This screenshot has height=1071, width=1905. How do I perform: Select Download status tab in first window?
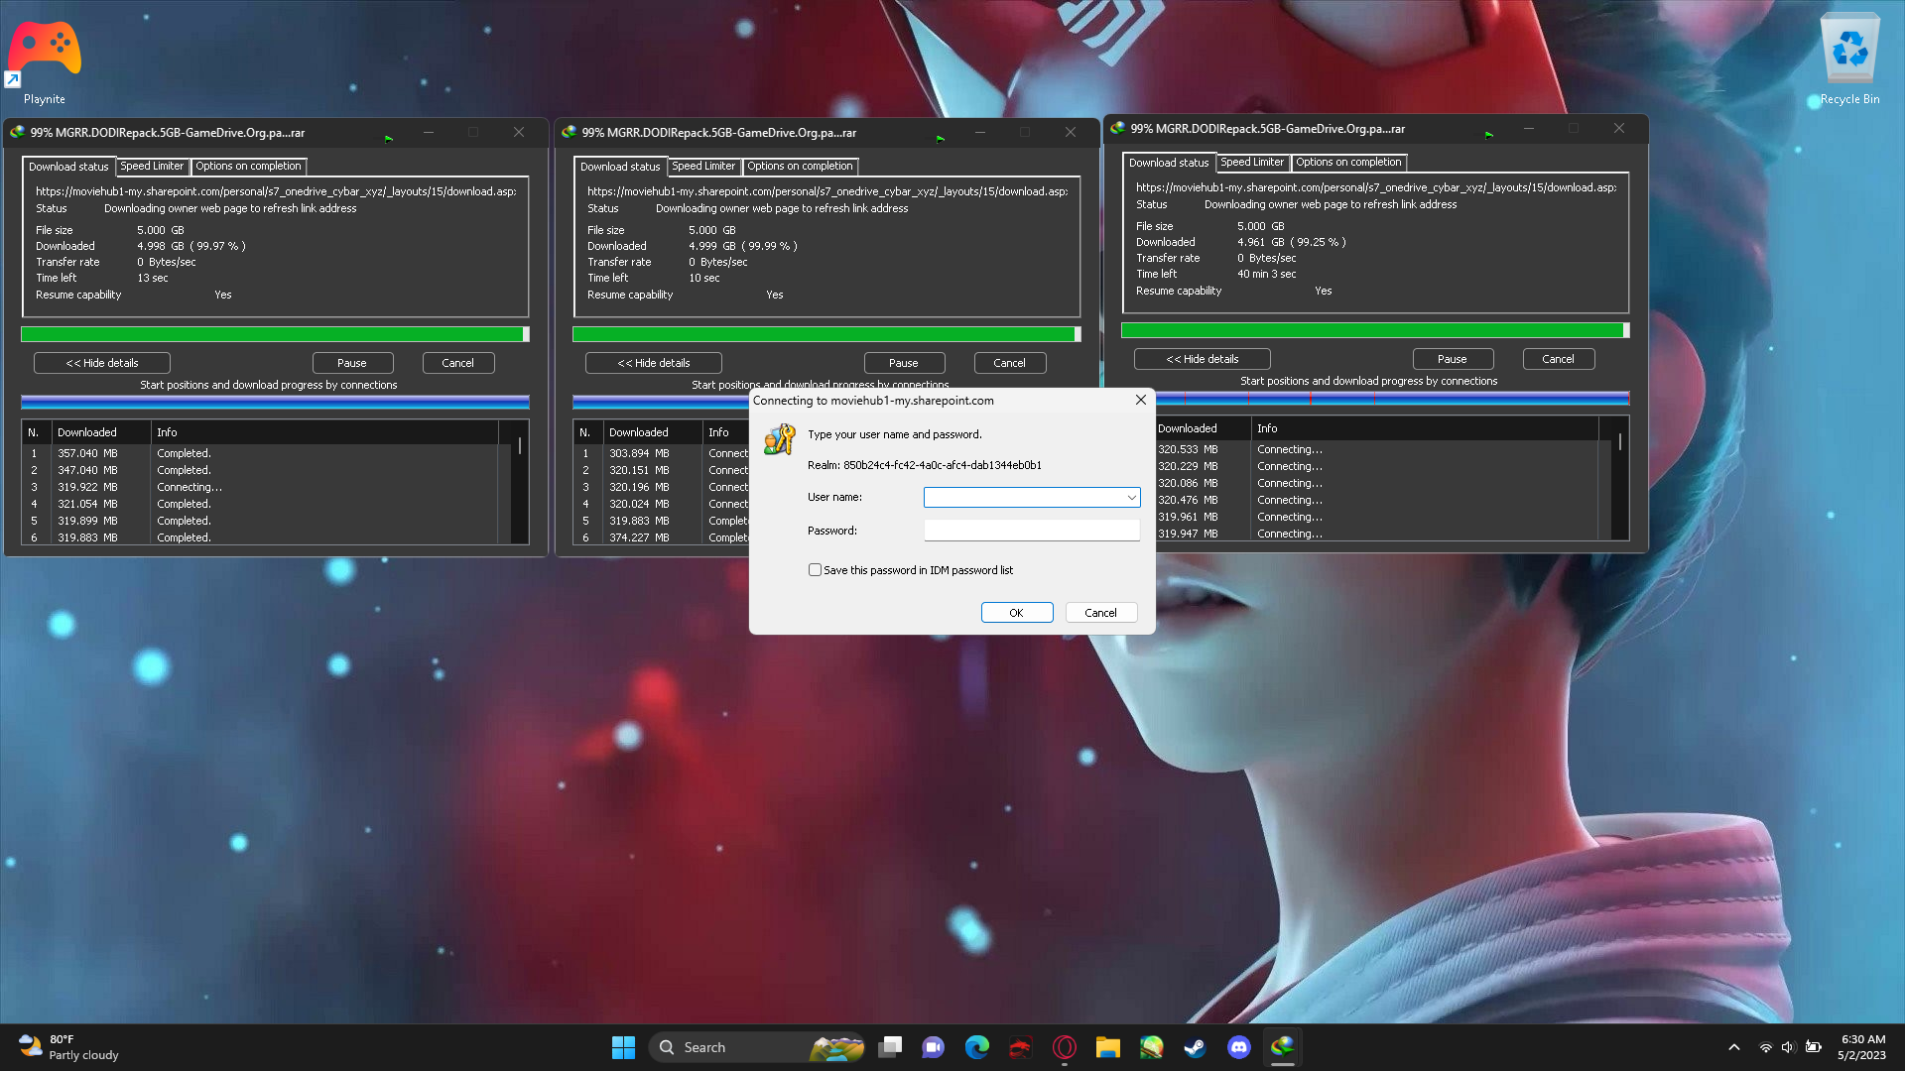click(x=68, y=167)
